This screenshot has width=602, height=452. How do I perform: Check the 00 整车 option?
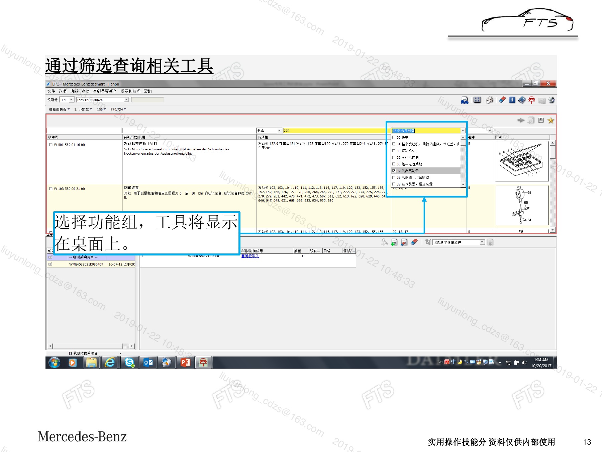(394, 137)
